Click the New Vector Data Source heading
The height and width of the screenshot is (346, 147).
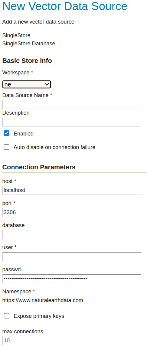65,6
